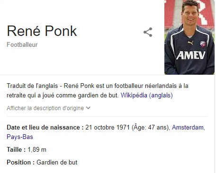Screen dimensions: 216x173
Task: Click the club crest on the shirt
Action: click(x=203, y=44)
